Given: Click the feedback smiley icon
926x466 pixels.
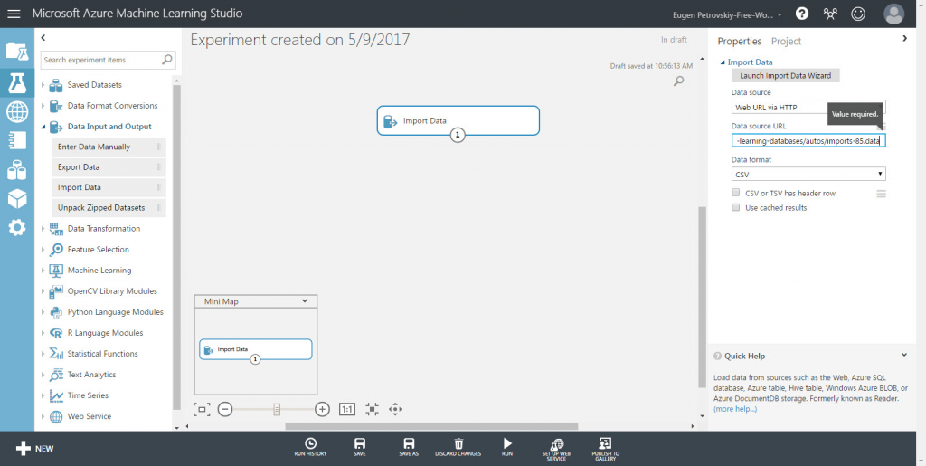Looking at the screenshot, I should point(858,14).
